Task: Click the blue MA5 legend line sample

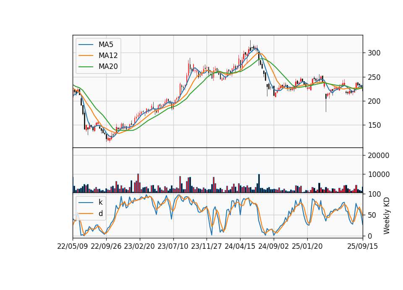Action: (86, 45)
